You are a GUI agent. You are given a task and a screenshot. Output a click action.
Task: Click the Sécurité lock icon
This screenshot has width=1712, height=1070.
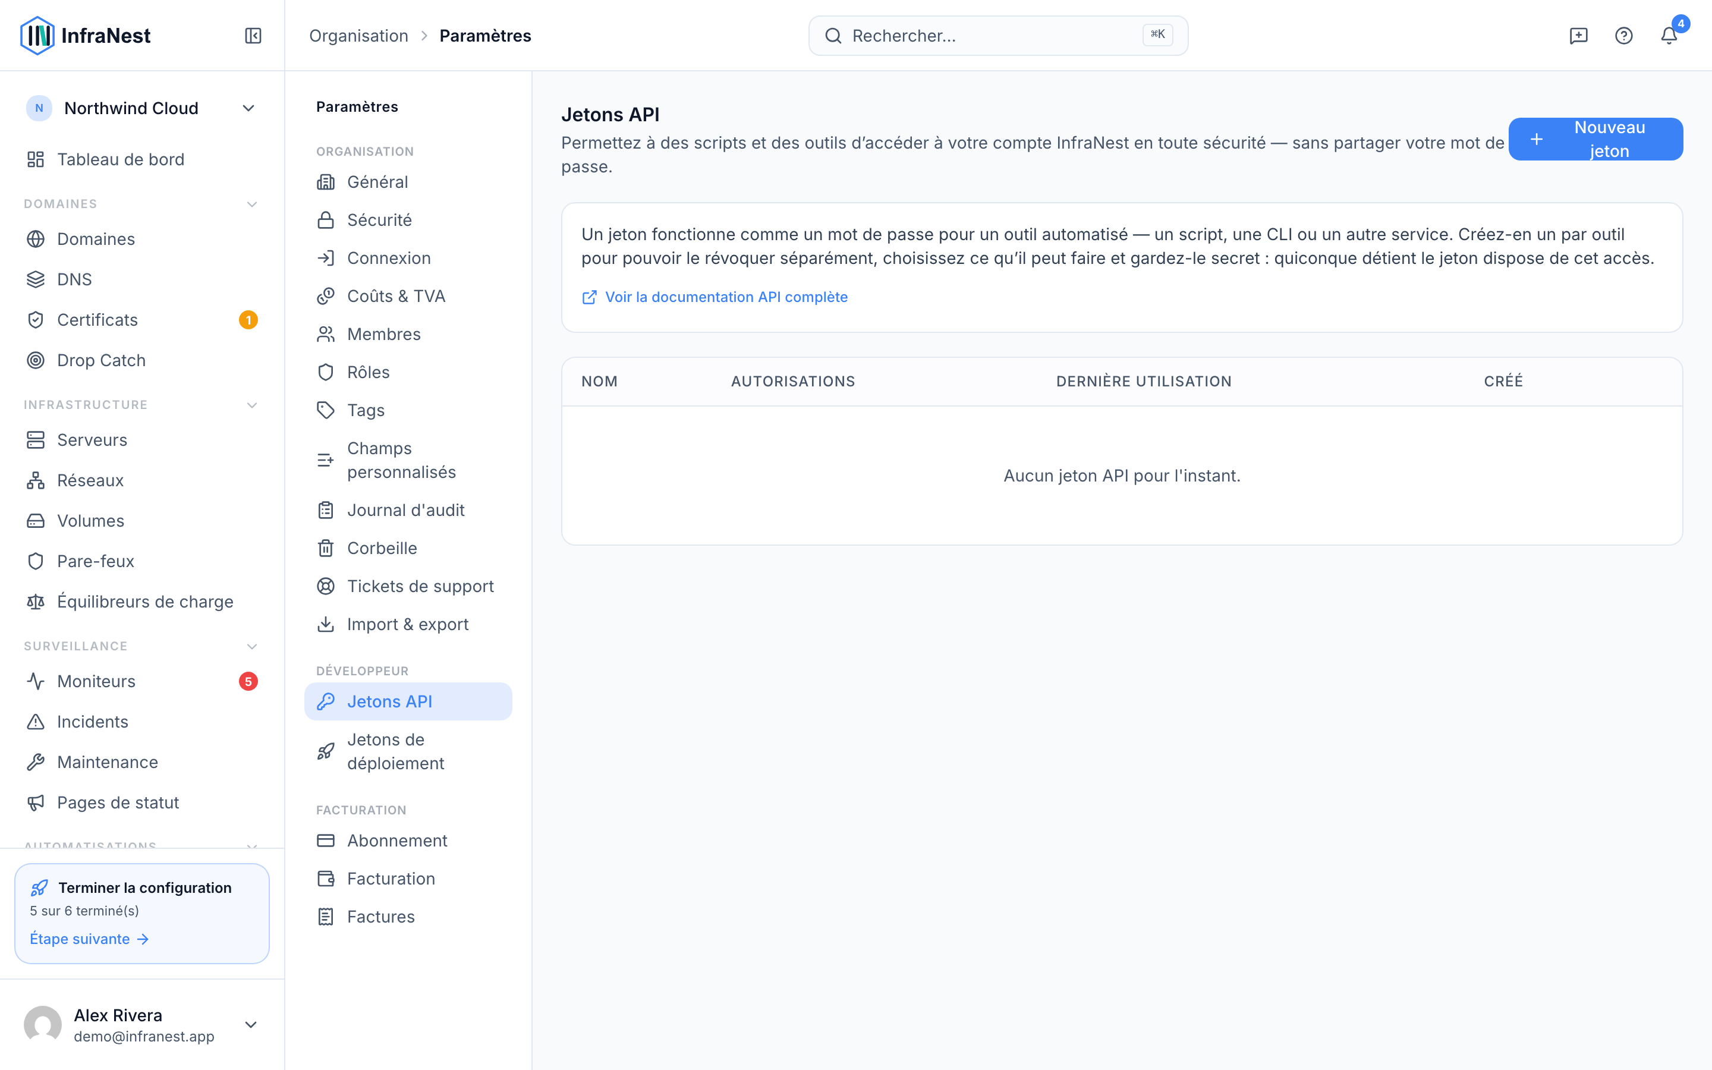[x=325, y=220]
